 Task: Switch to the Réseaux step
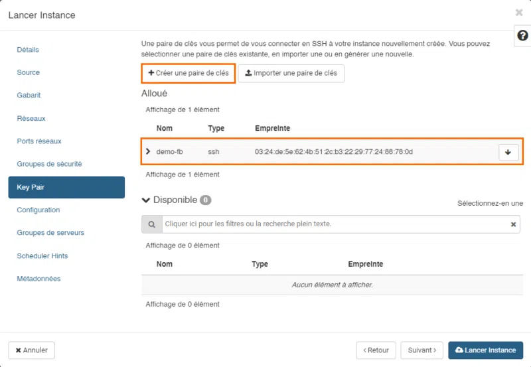[31, 118]
